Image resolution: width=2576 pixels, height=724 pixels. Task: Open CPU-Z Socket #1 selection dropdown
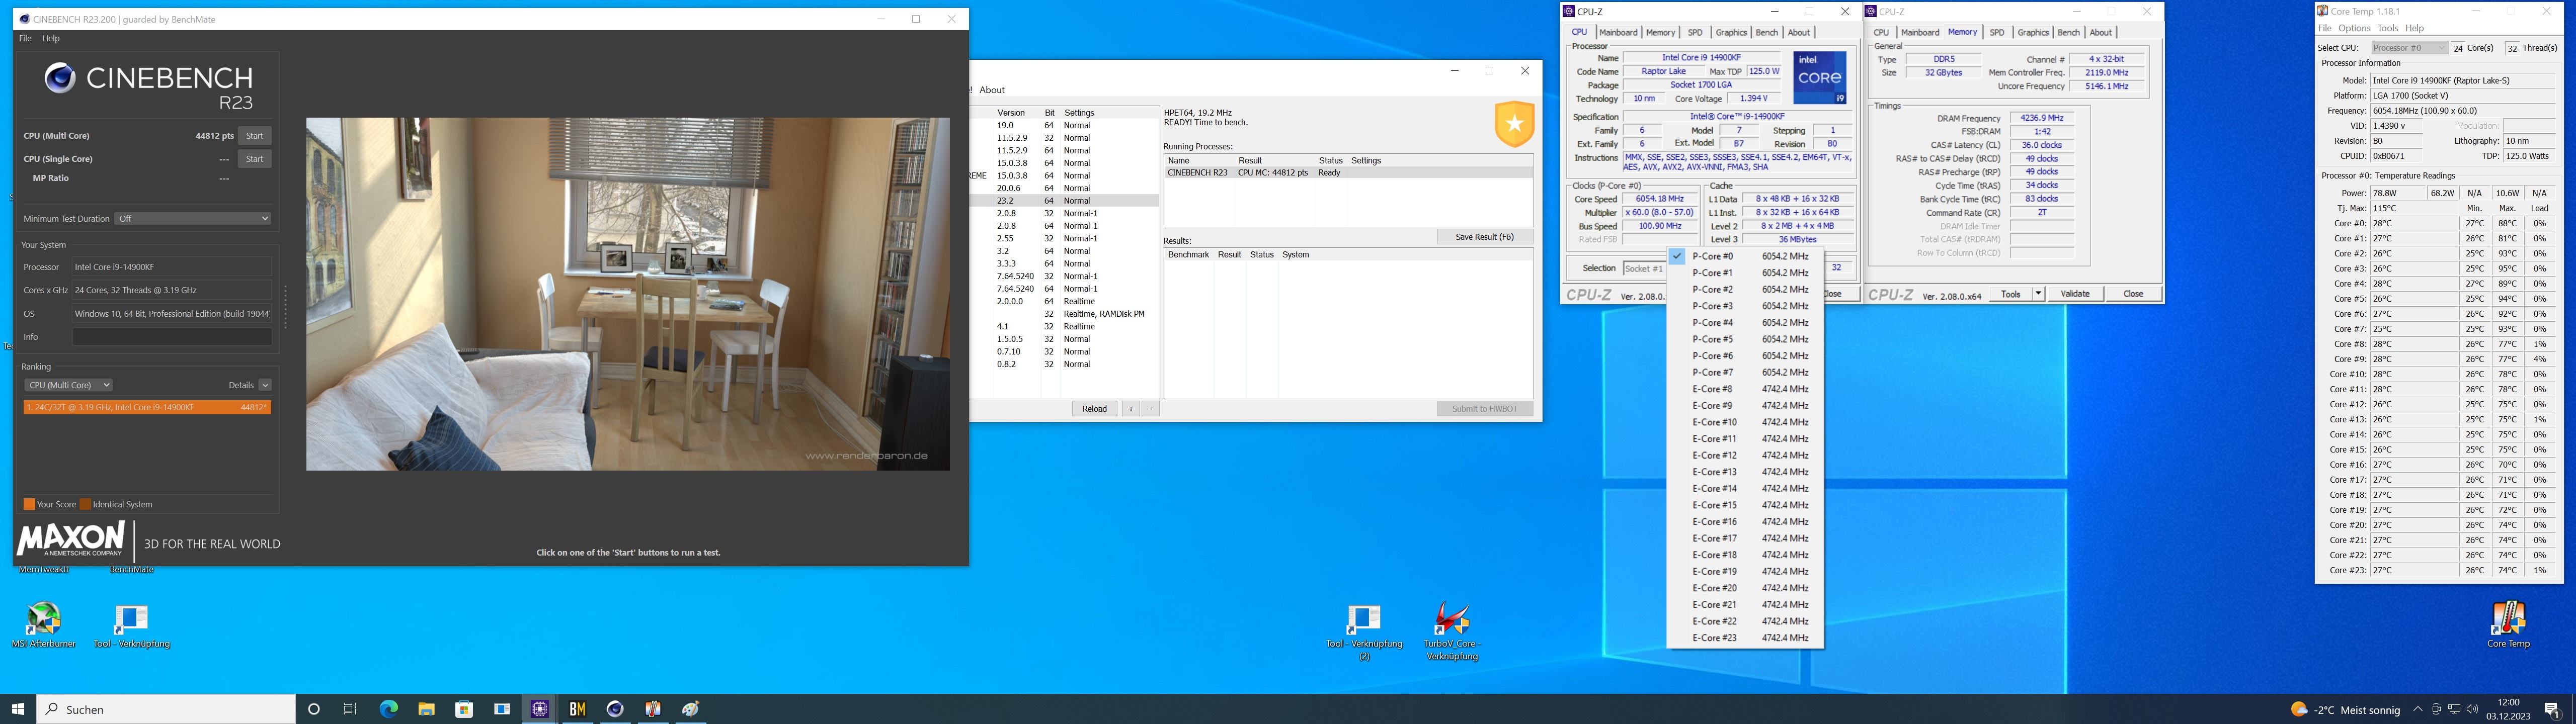coord(1644,268)
